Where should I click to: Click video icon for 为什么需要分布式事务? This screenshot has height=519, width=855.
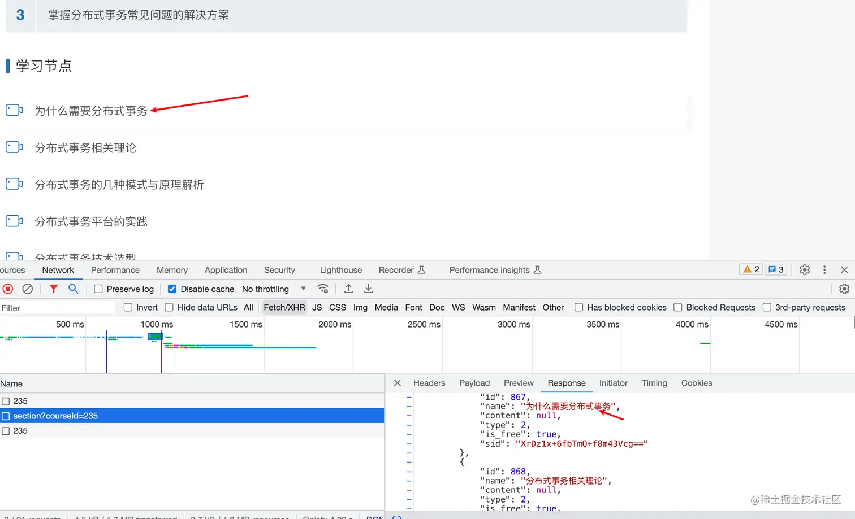coord(14,110)
